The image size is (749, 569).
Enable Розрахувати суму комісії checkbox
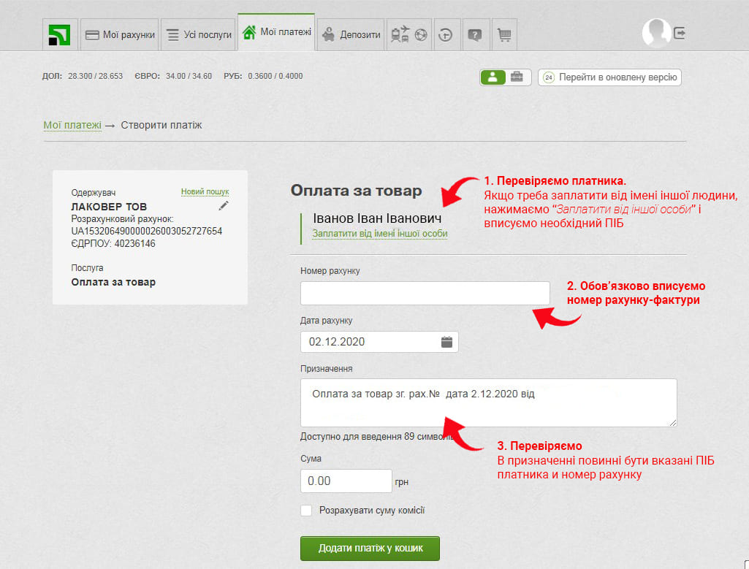point(306,511)
